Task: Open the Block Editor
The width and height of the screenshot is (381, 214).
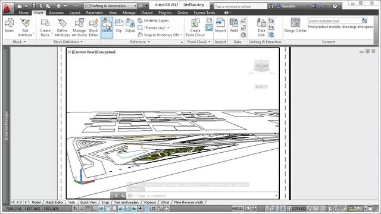Action: pos(93,27)
